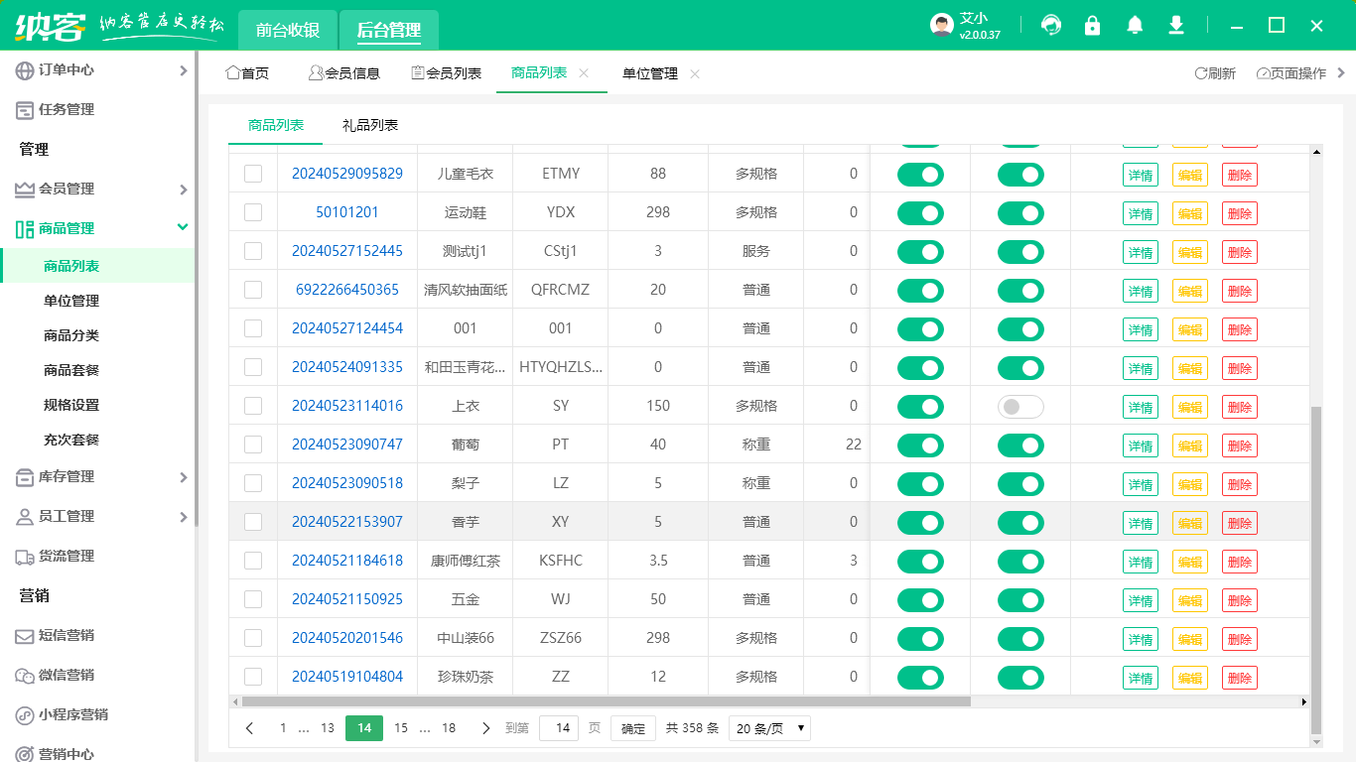
Task: Click the table vertical scrollbar thumb
Action: click(x=1316, y=569)
